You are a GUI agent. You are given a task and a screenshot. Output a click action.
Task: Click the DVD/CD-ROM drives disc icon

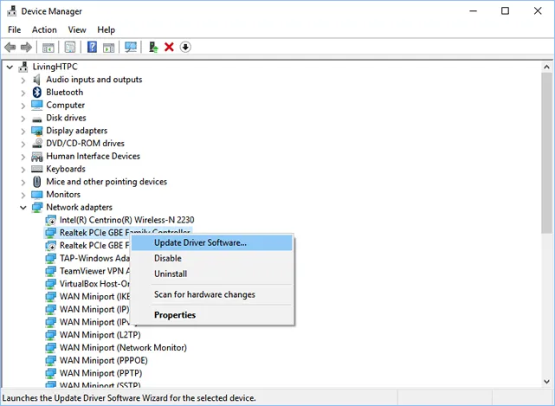pos(37,143)
